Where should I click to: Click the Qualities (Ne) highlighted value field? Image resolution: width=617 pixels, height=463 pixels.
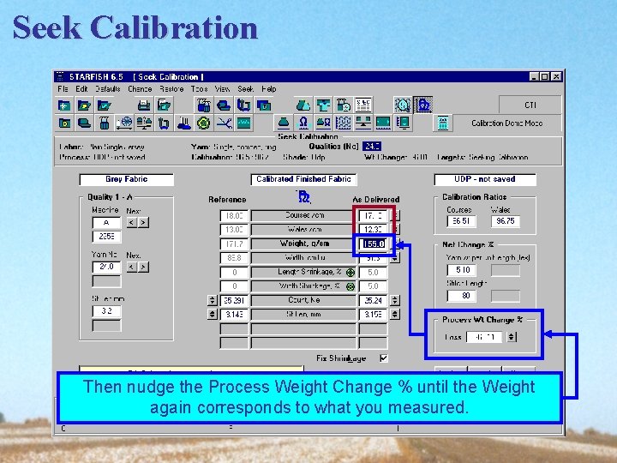[372, 147]
